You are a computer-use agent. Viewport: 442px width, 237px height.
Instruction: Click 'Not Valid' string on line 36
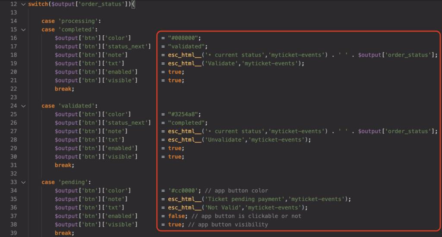(x=223, y=207)
